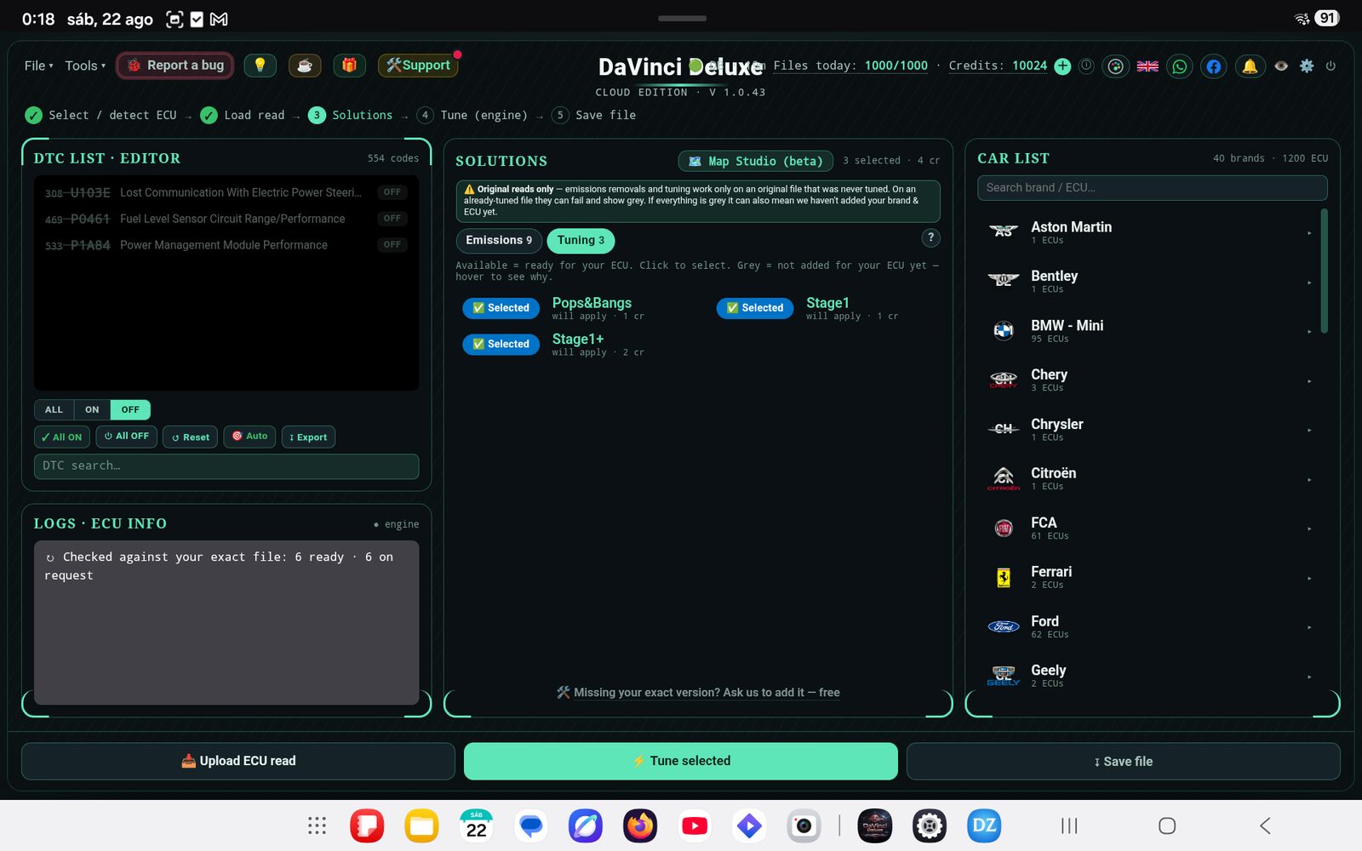This screenshot has width=1362, height=851.
Task: Open Firefox from the taskbar
Action: [640, 825]
